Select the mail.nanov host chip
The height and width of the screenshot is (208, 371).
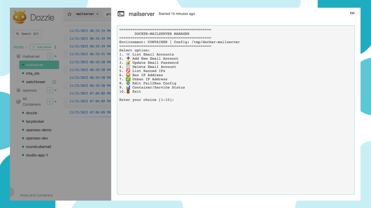coord(41,47)
